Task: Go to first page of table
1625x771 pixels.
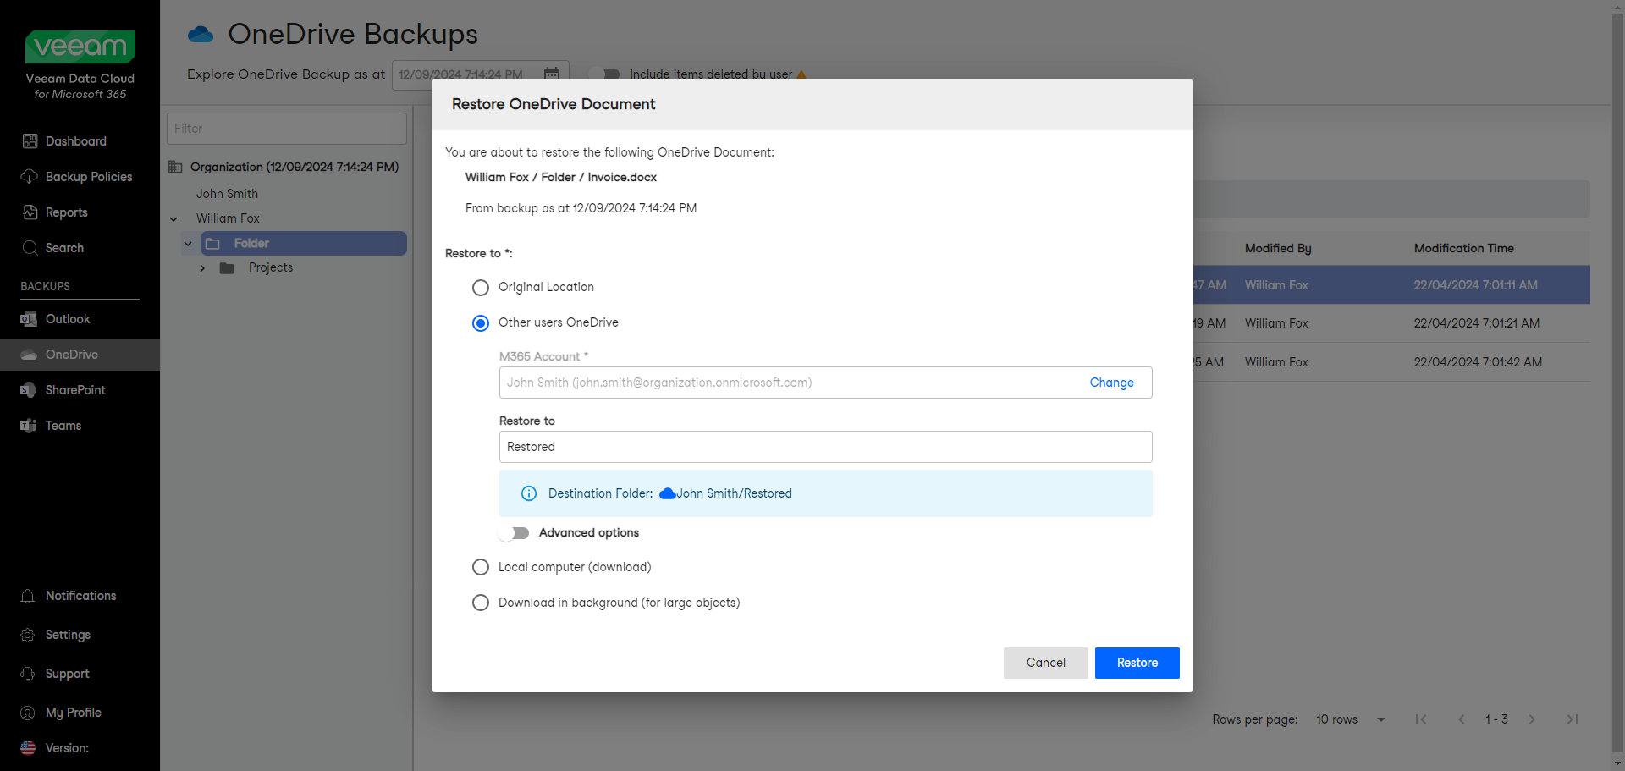Action: [1421, 719]
